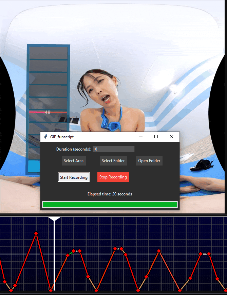The width and height of the screenshot is (227, 295).
Task: Click the green segment on the script curve
Action: [x=71, y=253]
